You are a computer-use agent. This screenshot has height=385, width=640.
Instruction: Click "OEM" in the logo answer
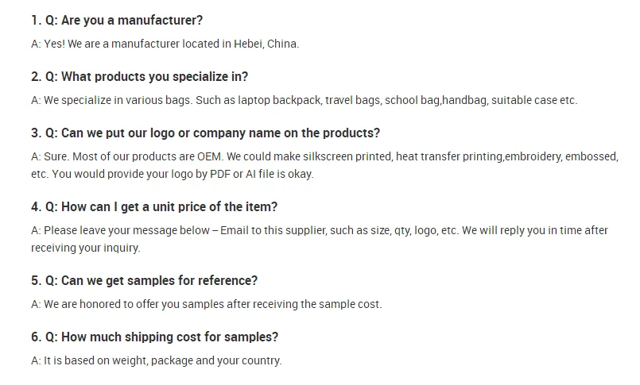click(209, 157)
